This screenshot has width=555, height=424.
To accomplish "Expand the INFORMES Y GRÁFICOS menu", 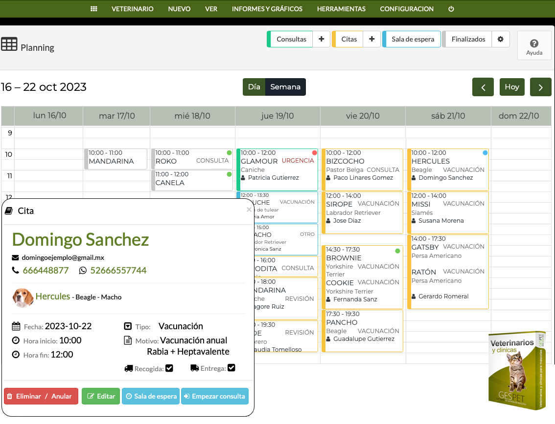I will pyautogui.click(x=267, y=9).
